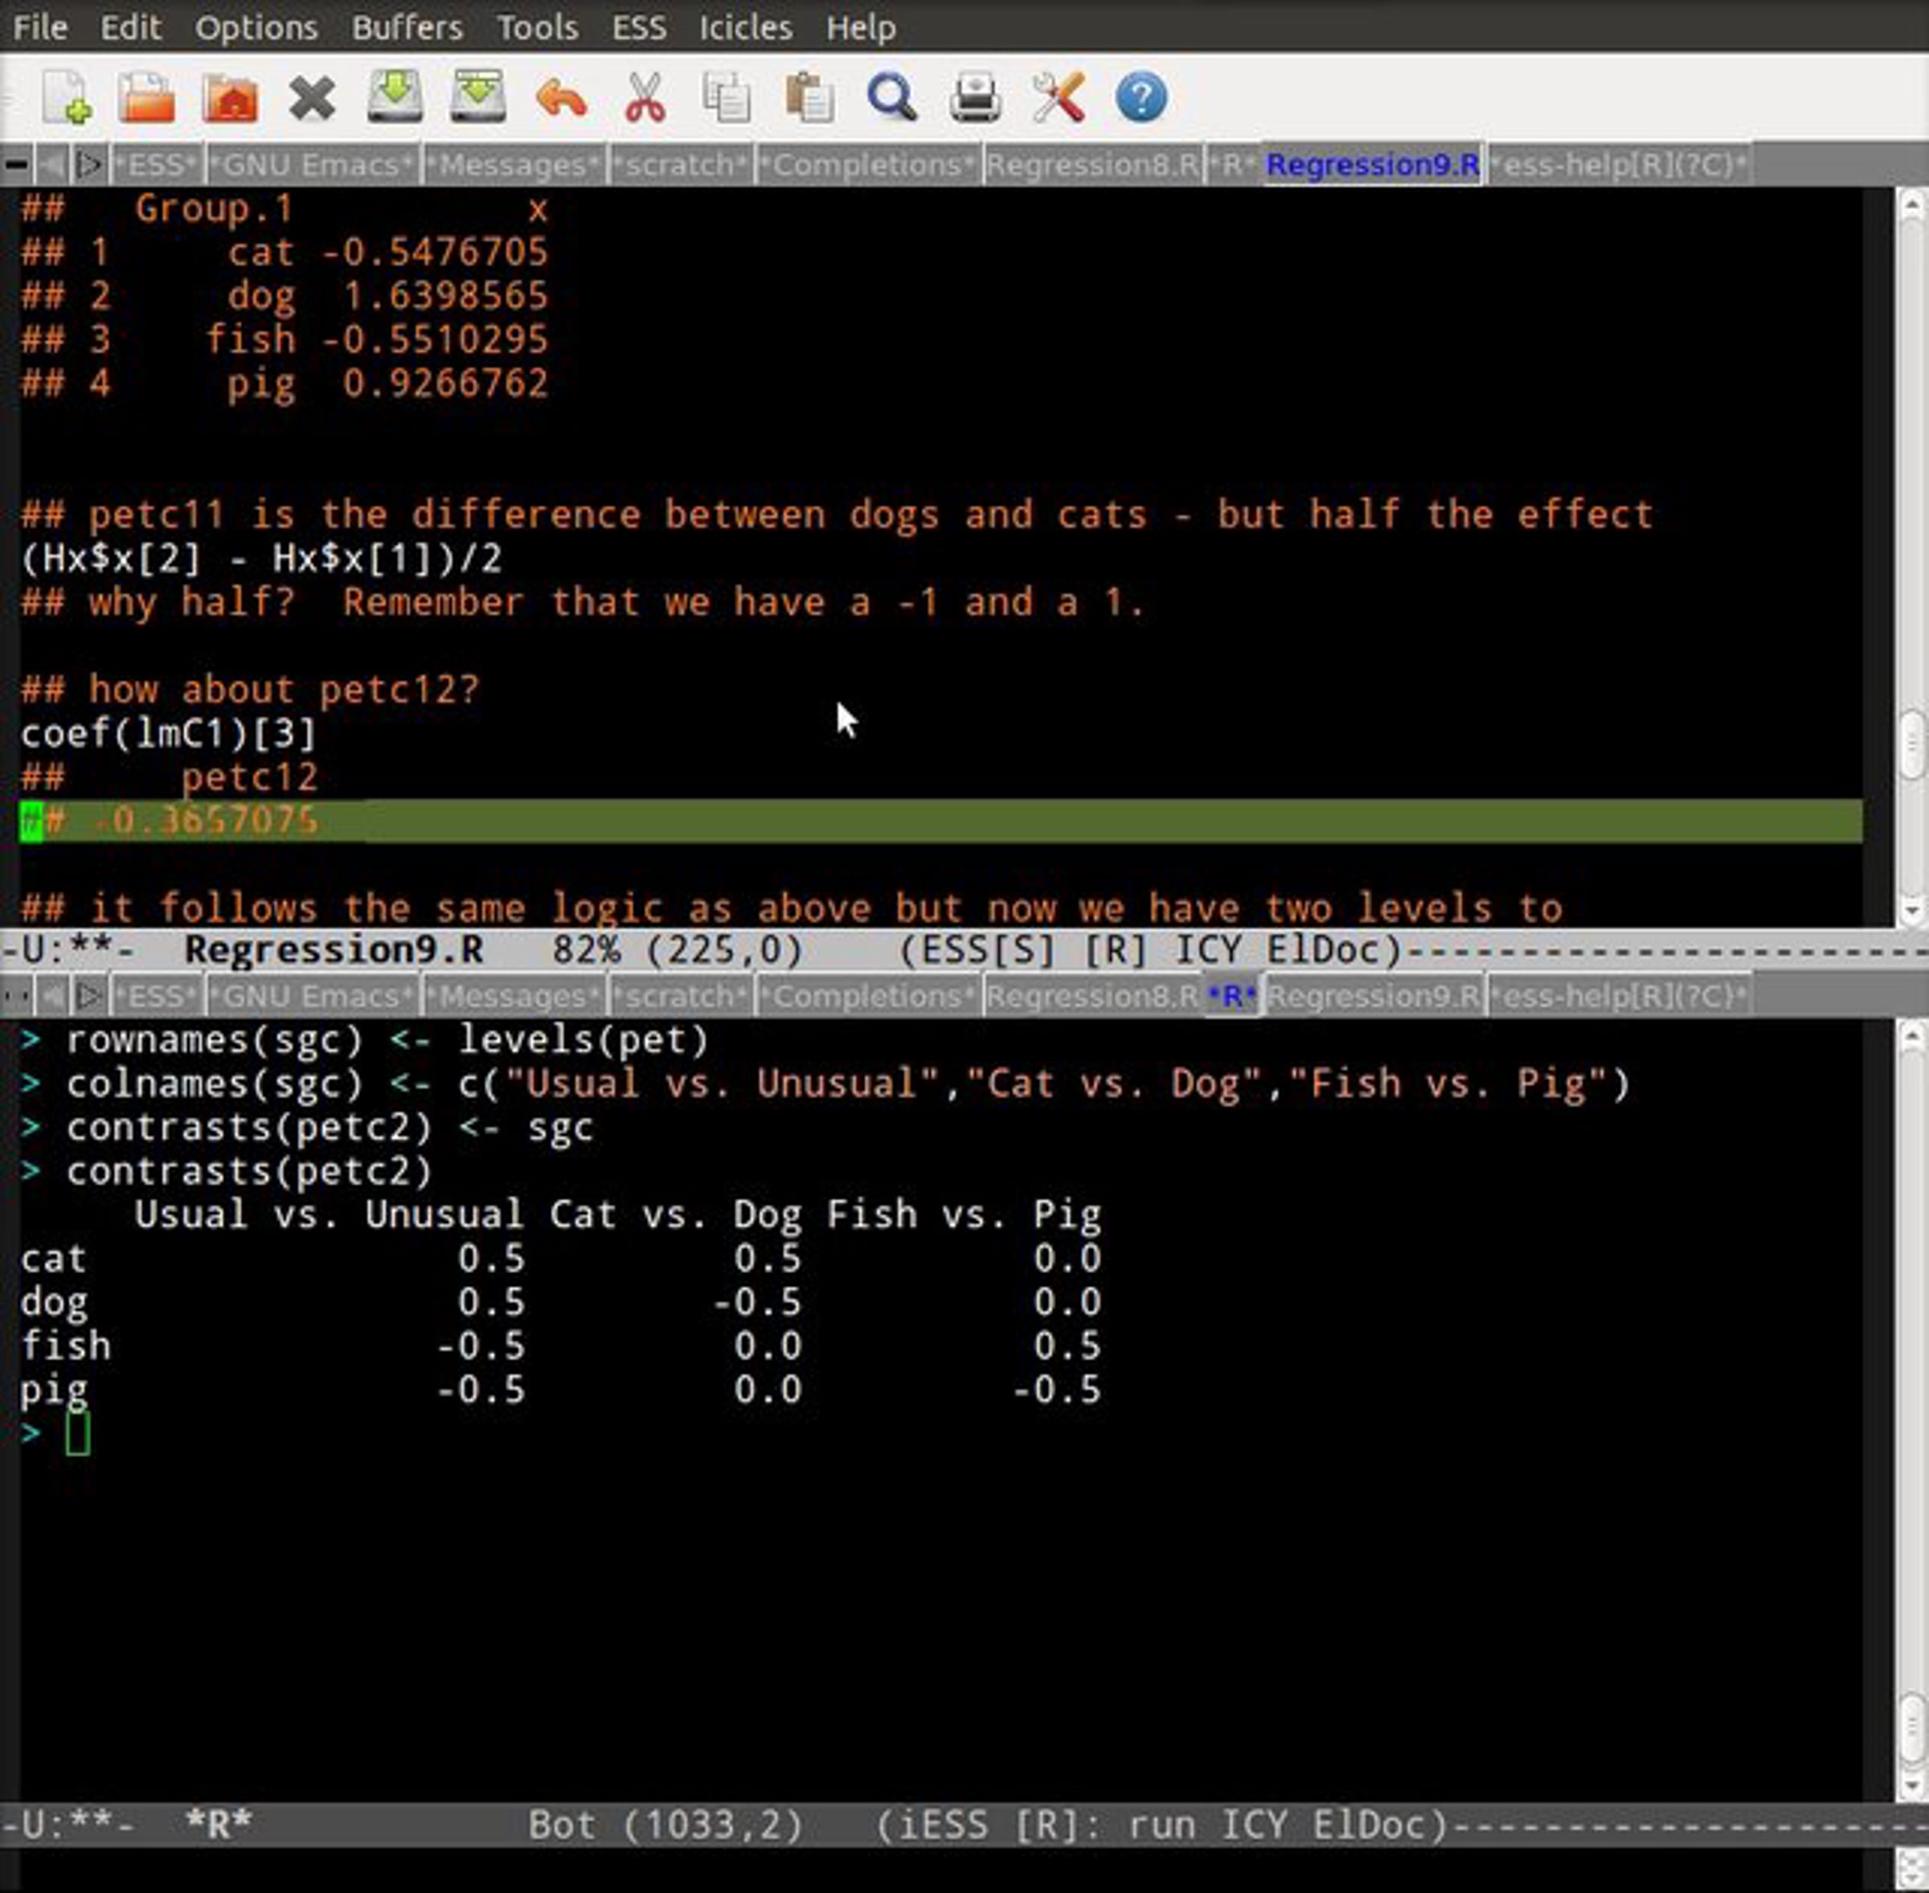The image size is (1929, 1893).
Task: Switch to Regression8.R tab in top pane
Action: click(1091, 164)
